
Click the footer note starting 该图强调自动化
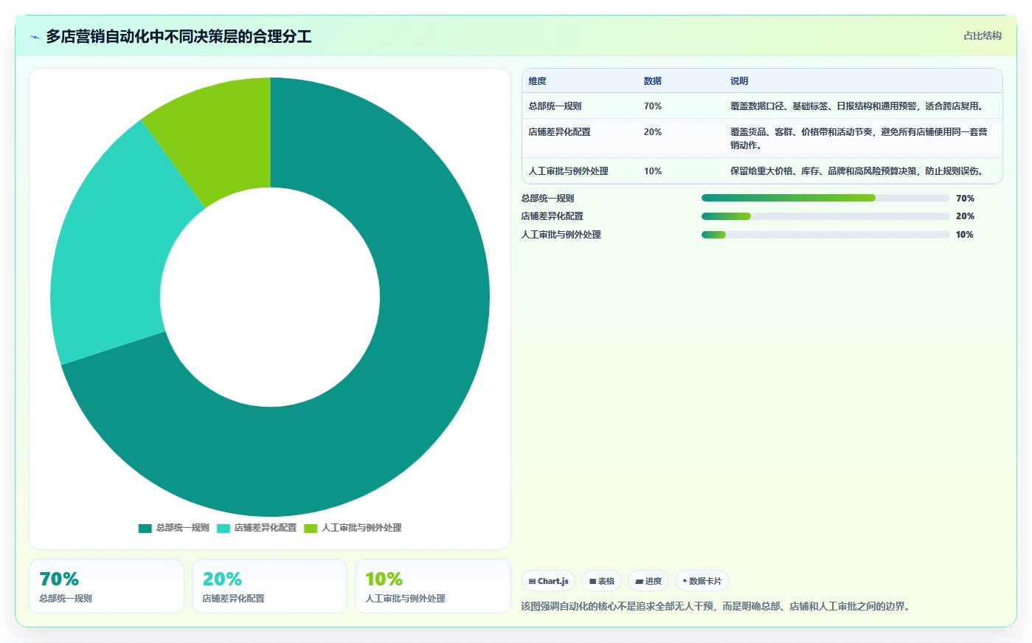(718, 607)
